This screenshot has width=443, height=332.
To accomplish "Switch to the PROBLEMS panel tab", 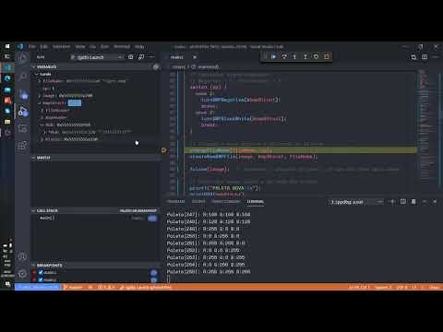I will 176,202.
